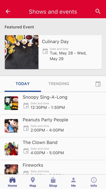The width and height of the screenshot is (106, 189).
Task: Tap the Peanuts Party People thumbnail
Action: pos(11,126)
